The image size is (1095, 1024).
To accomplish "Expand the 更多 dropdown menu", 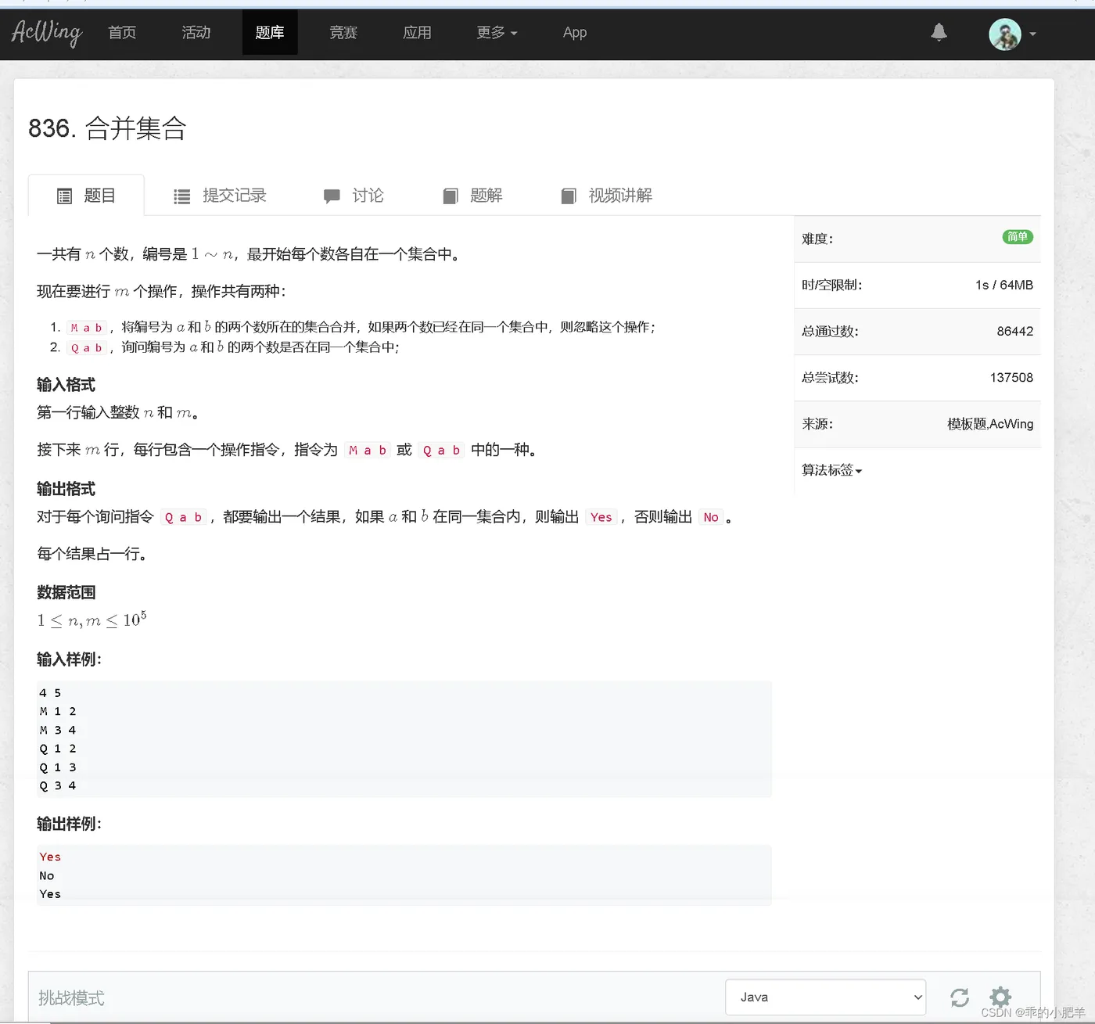I will (497, 33).
